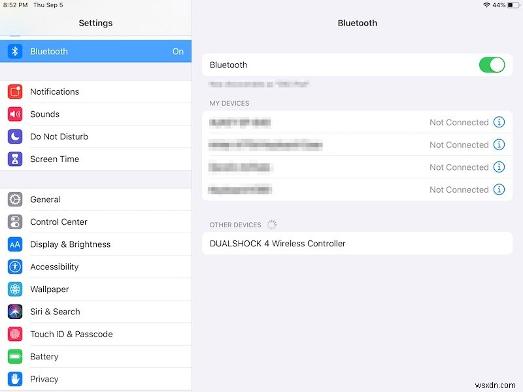The width and height of the screenshot is (523, 392).
Task: Open info for the last Not Connected device
Action: click(x=499, y=189)
